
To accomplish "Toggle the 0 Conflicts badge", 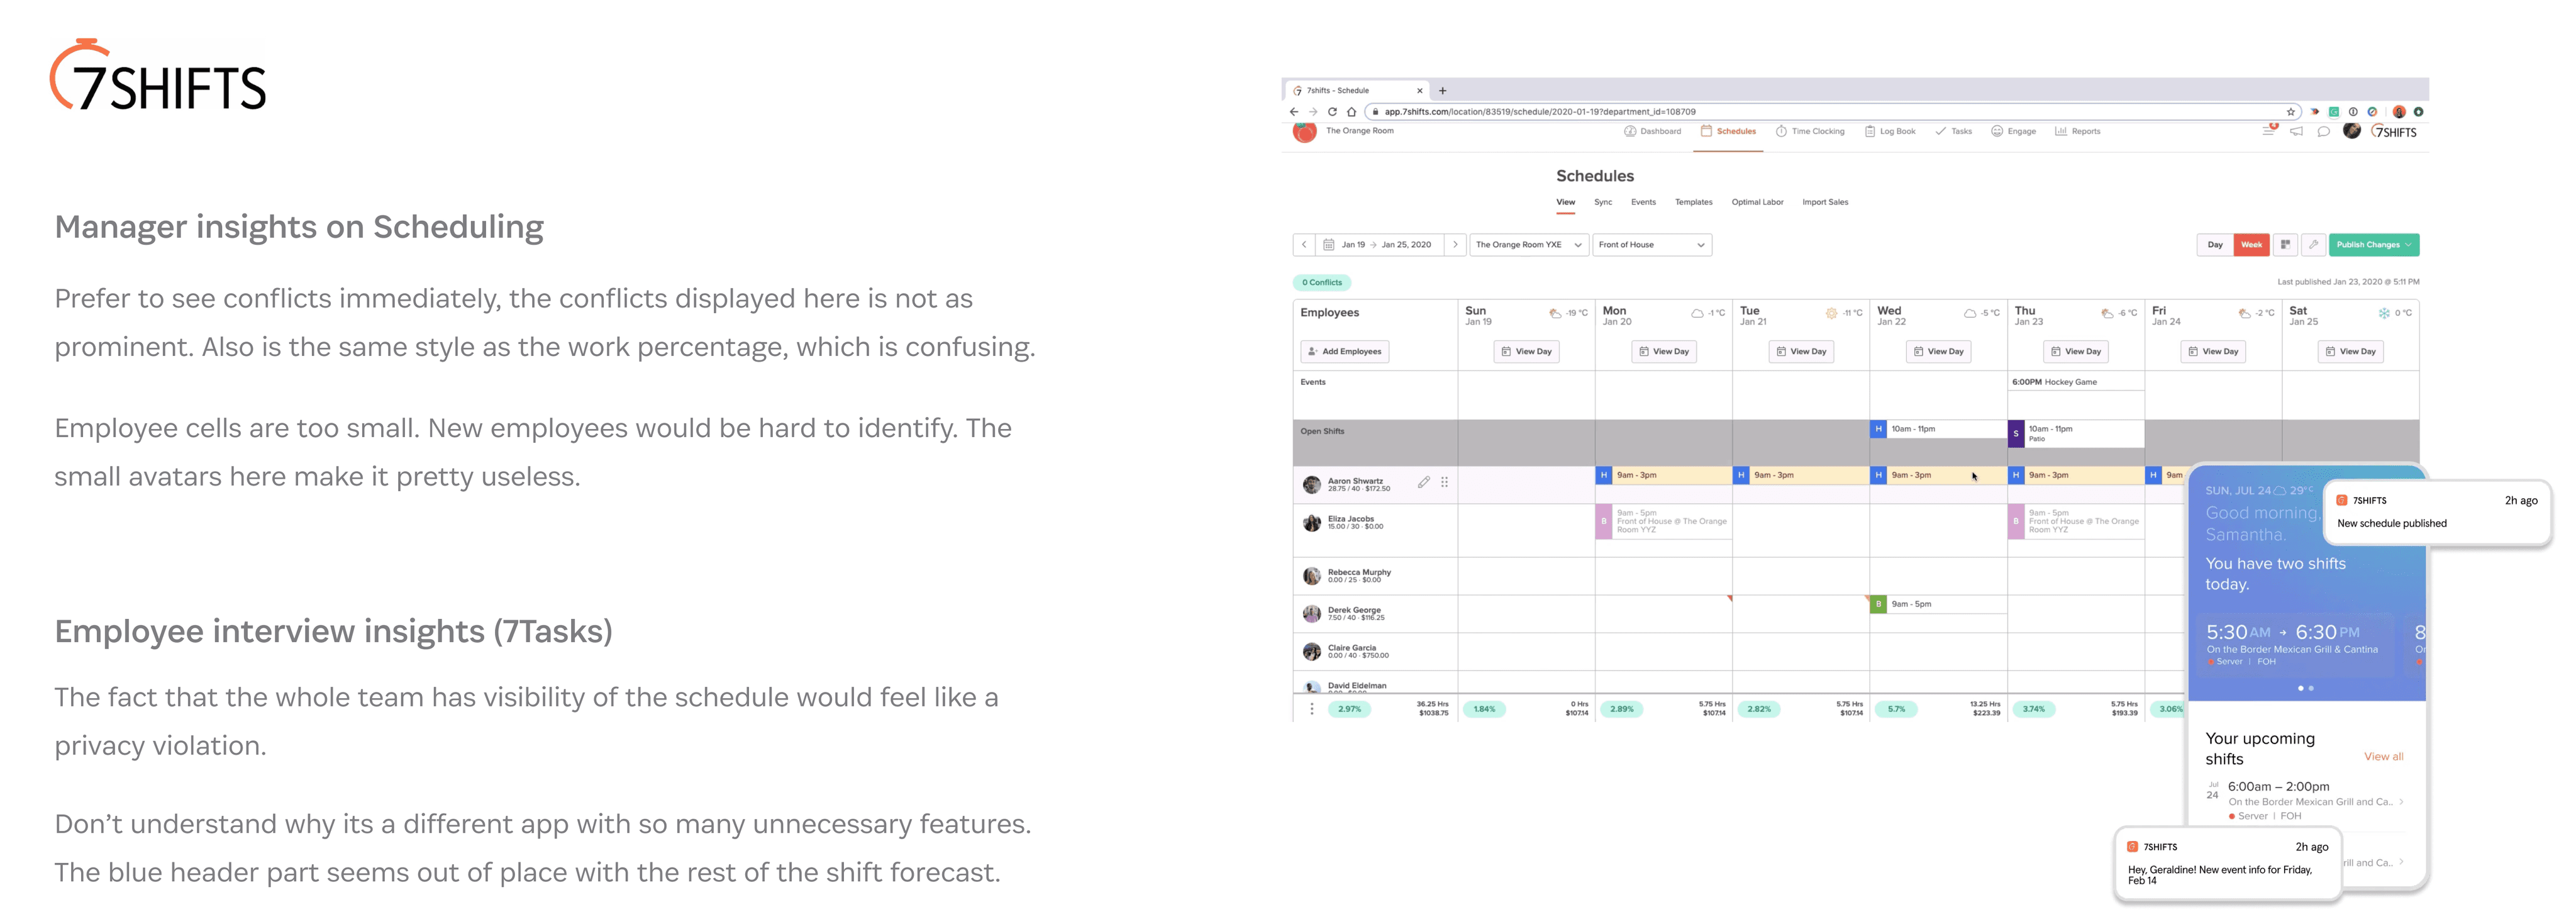I will click(x=1321, y=283).
